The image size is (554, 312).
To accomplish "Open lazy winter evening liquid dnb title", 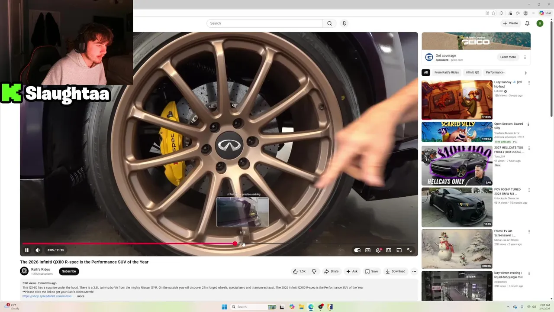I will (x=509, y=275).
